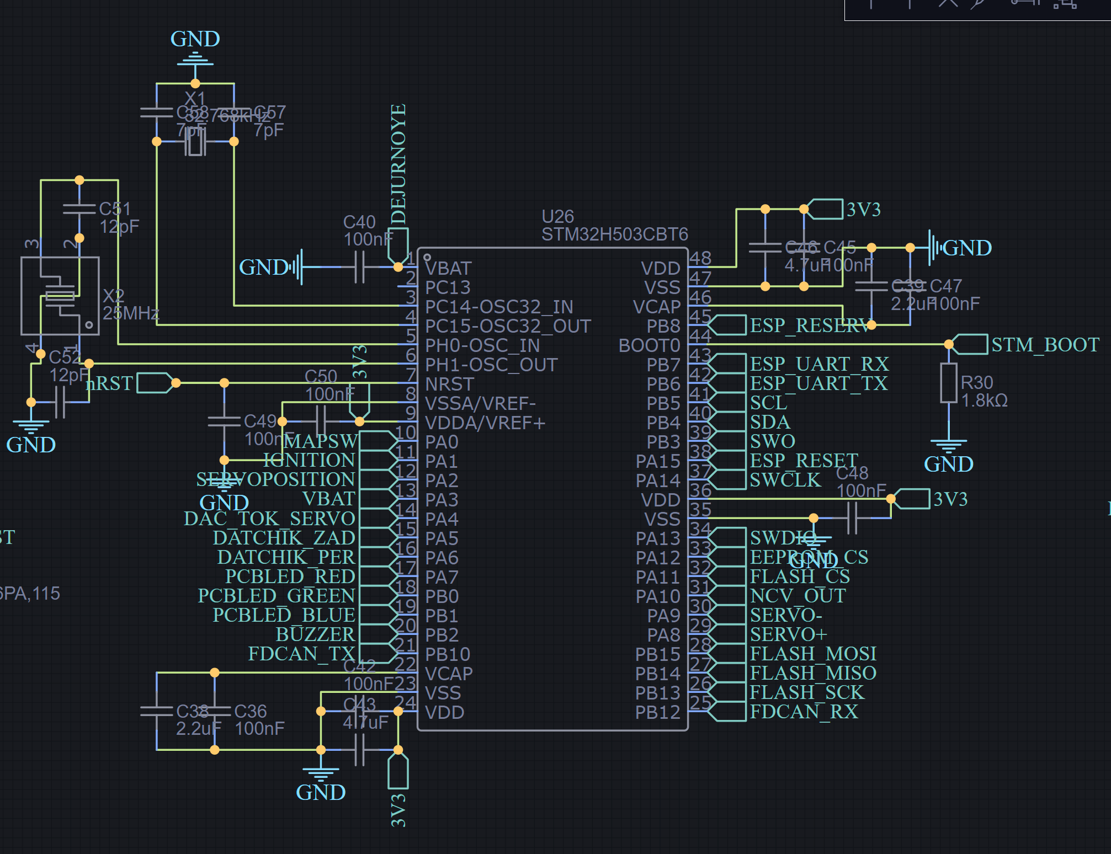1111x854 pixels.
Task: Select capacitor C40 100nF near VBAT
Action: [x=360, y=267]
